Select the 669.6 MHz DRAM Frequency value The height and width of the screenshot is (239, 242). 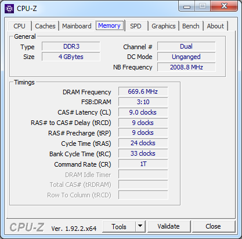(143, 91)
